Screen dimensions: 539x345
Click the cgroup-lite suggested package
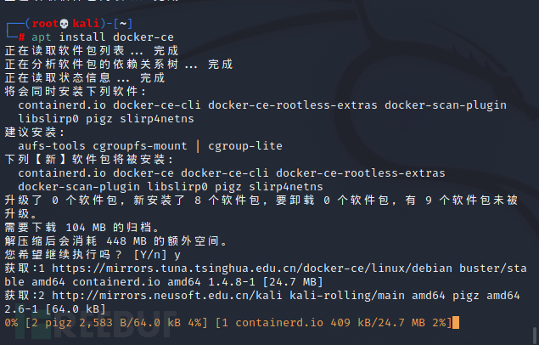pyautogui.click(x=245, y=146)
